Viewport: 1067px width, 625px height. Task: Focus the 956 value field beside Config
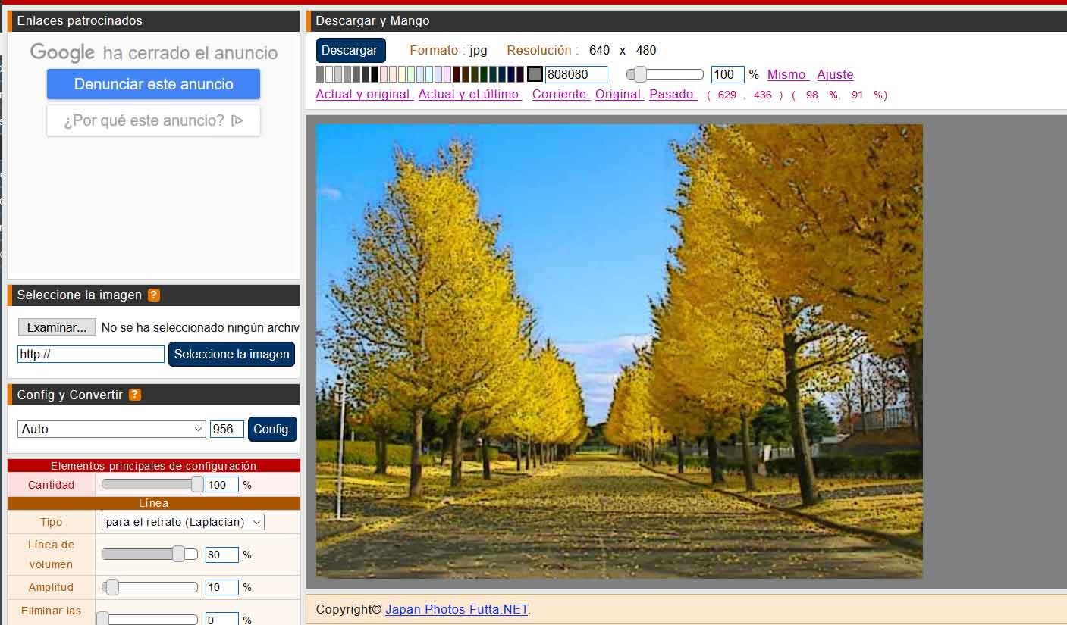pyautogui.click(x=227, y=429)
